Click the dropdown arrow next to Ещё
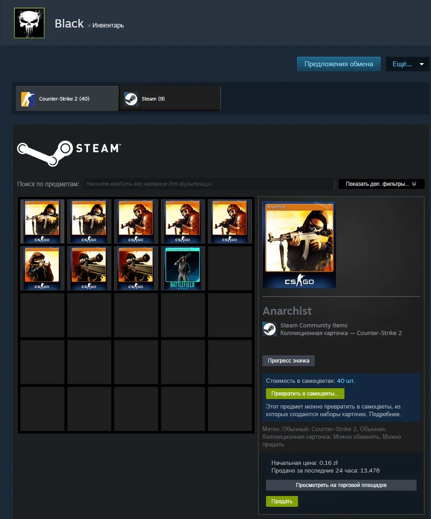This screenshot has height=519, width=431. click(x=422, y=64)
